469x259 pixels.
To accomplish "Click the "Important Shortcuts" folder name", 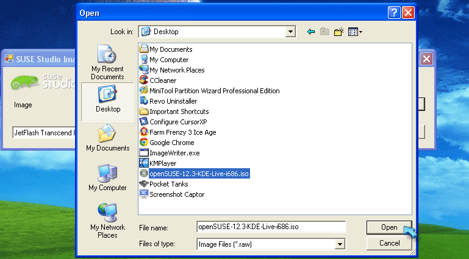I will click(179, 112).
